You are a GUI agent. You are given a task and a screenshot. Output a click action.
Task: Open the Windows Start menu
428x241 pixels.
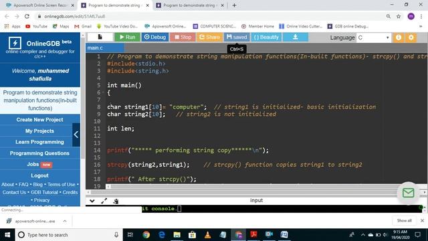click(x=7, y=235)
